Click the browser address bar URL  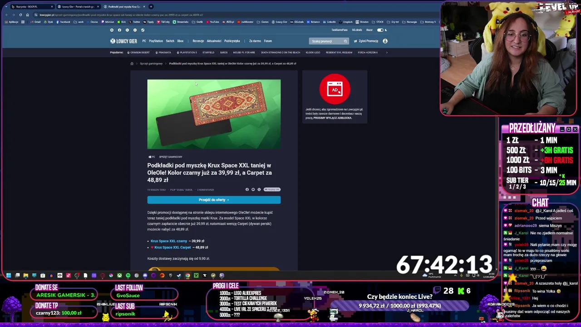tap(121, 15)
